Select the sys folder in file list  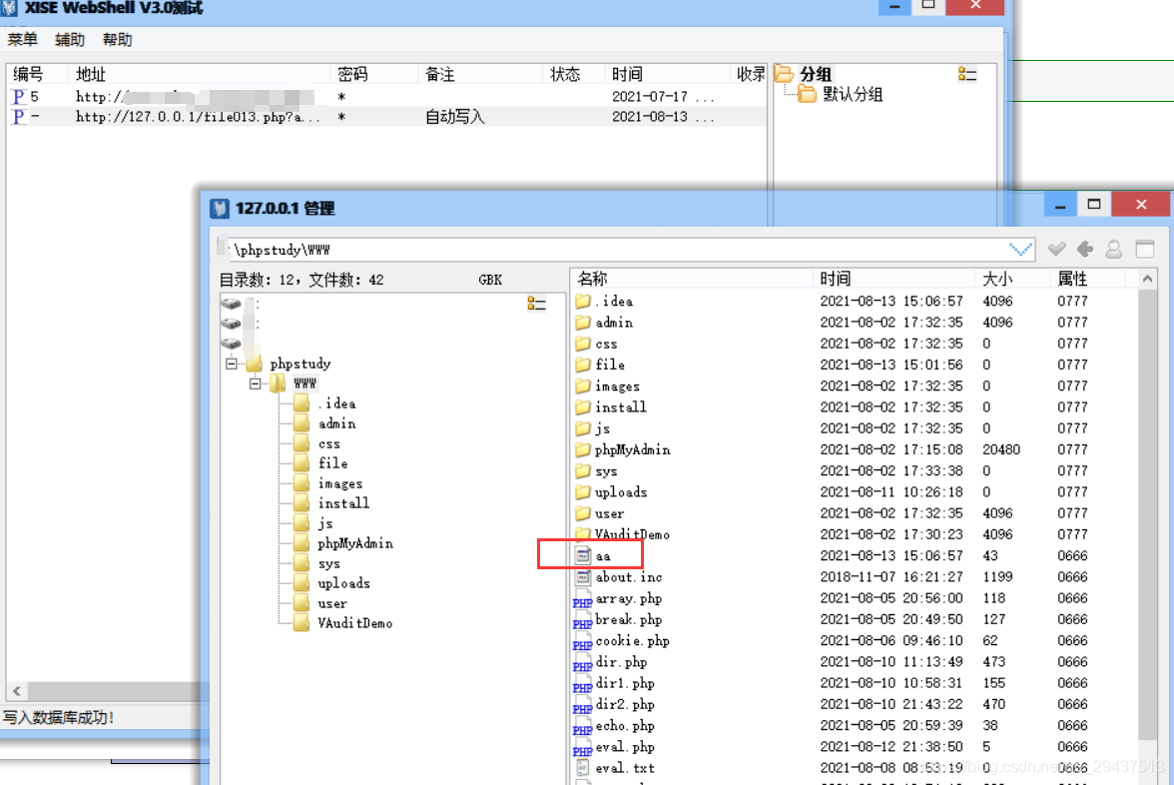[597, 471]
